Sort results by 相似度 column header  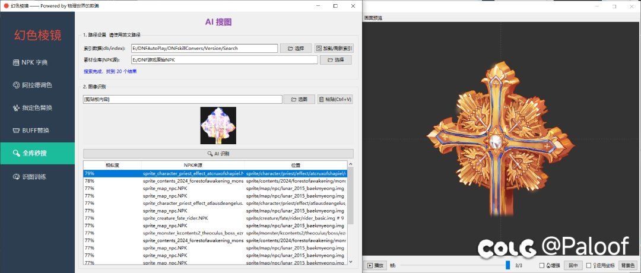pos(111,165)
